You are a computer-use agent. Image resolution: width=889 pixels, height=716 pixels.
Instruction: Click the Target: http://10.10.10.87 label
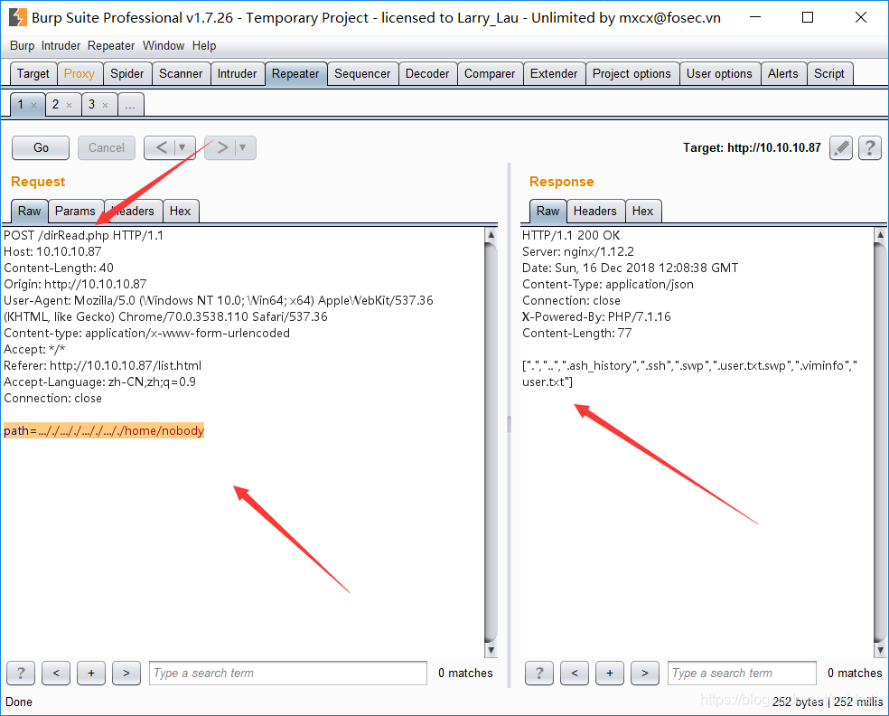click(752, 148)
